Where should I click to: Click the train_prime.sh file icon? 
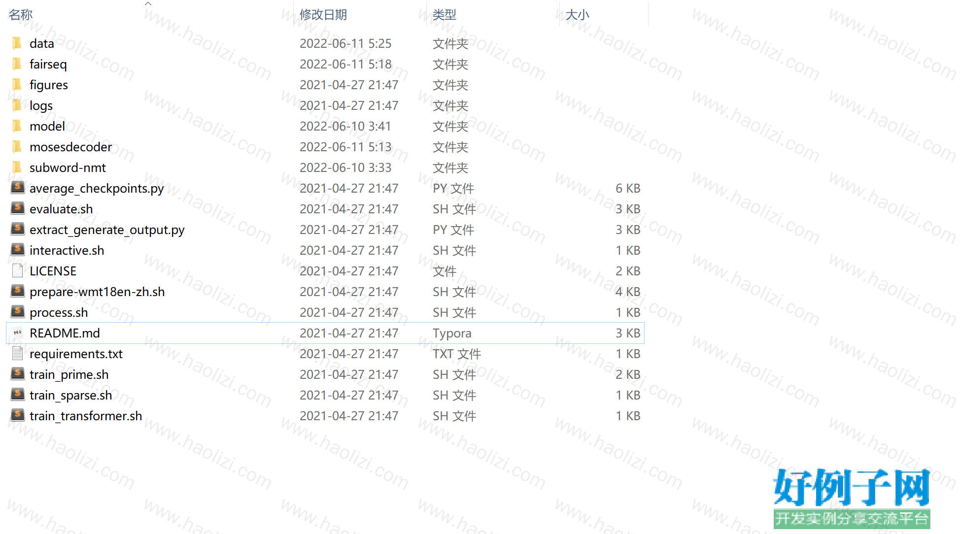tap(18, 374)
